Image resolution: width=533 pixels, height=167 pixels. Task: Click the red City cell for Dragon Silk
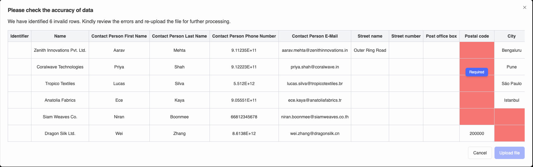pos(509,133)
